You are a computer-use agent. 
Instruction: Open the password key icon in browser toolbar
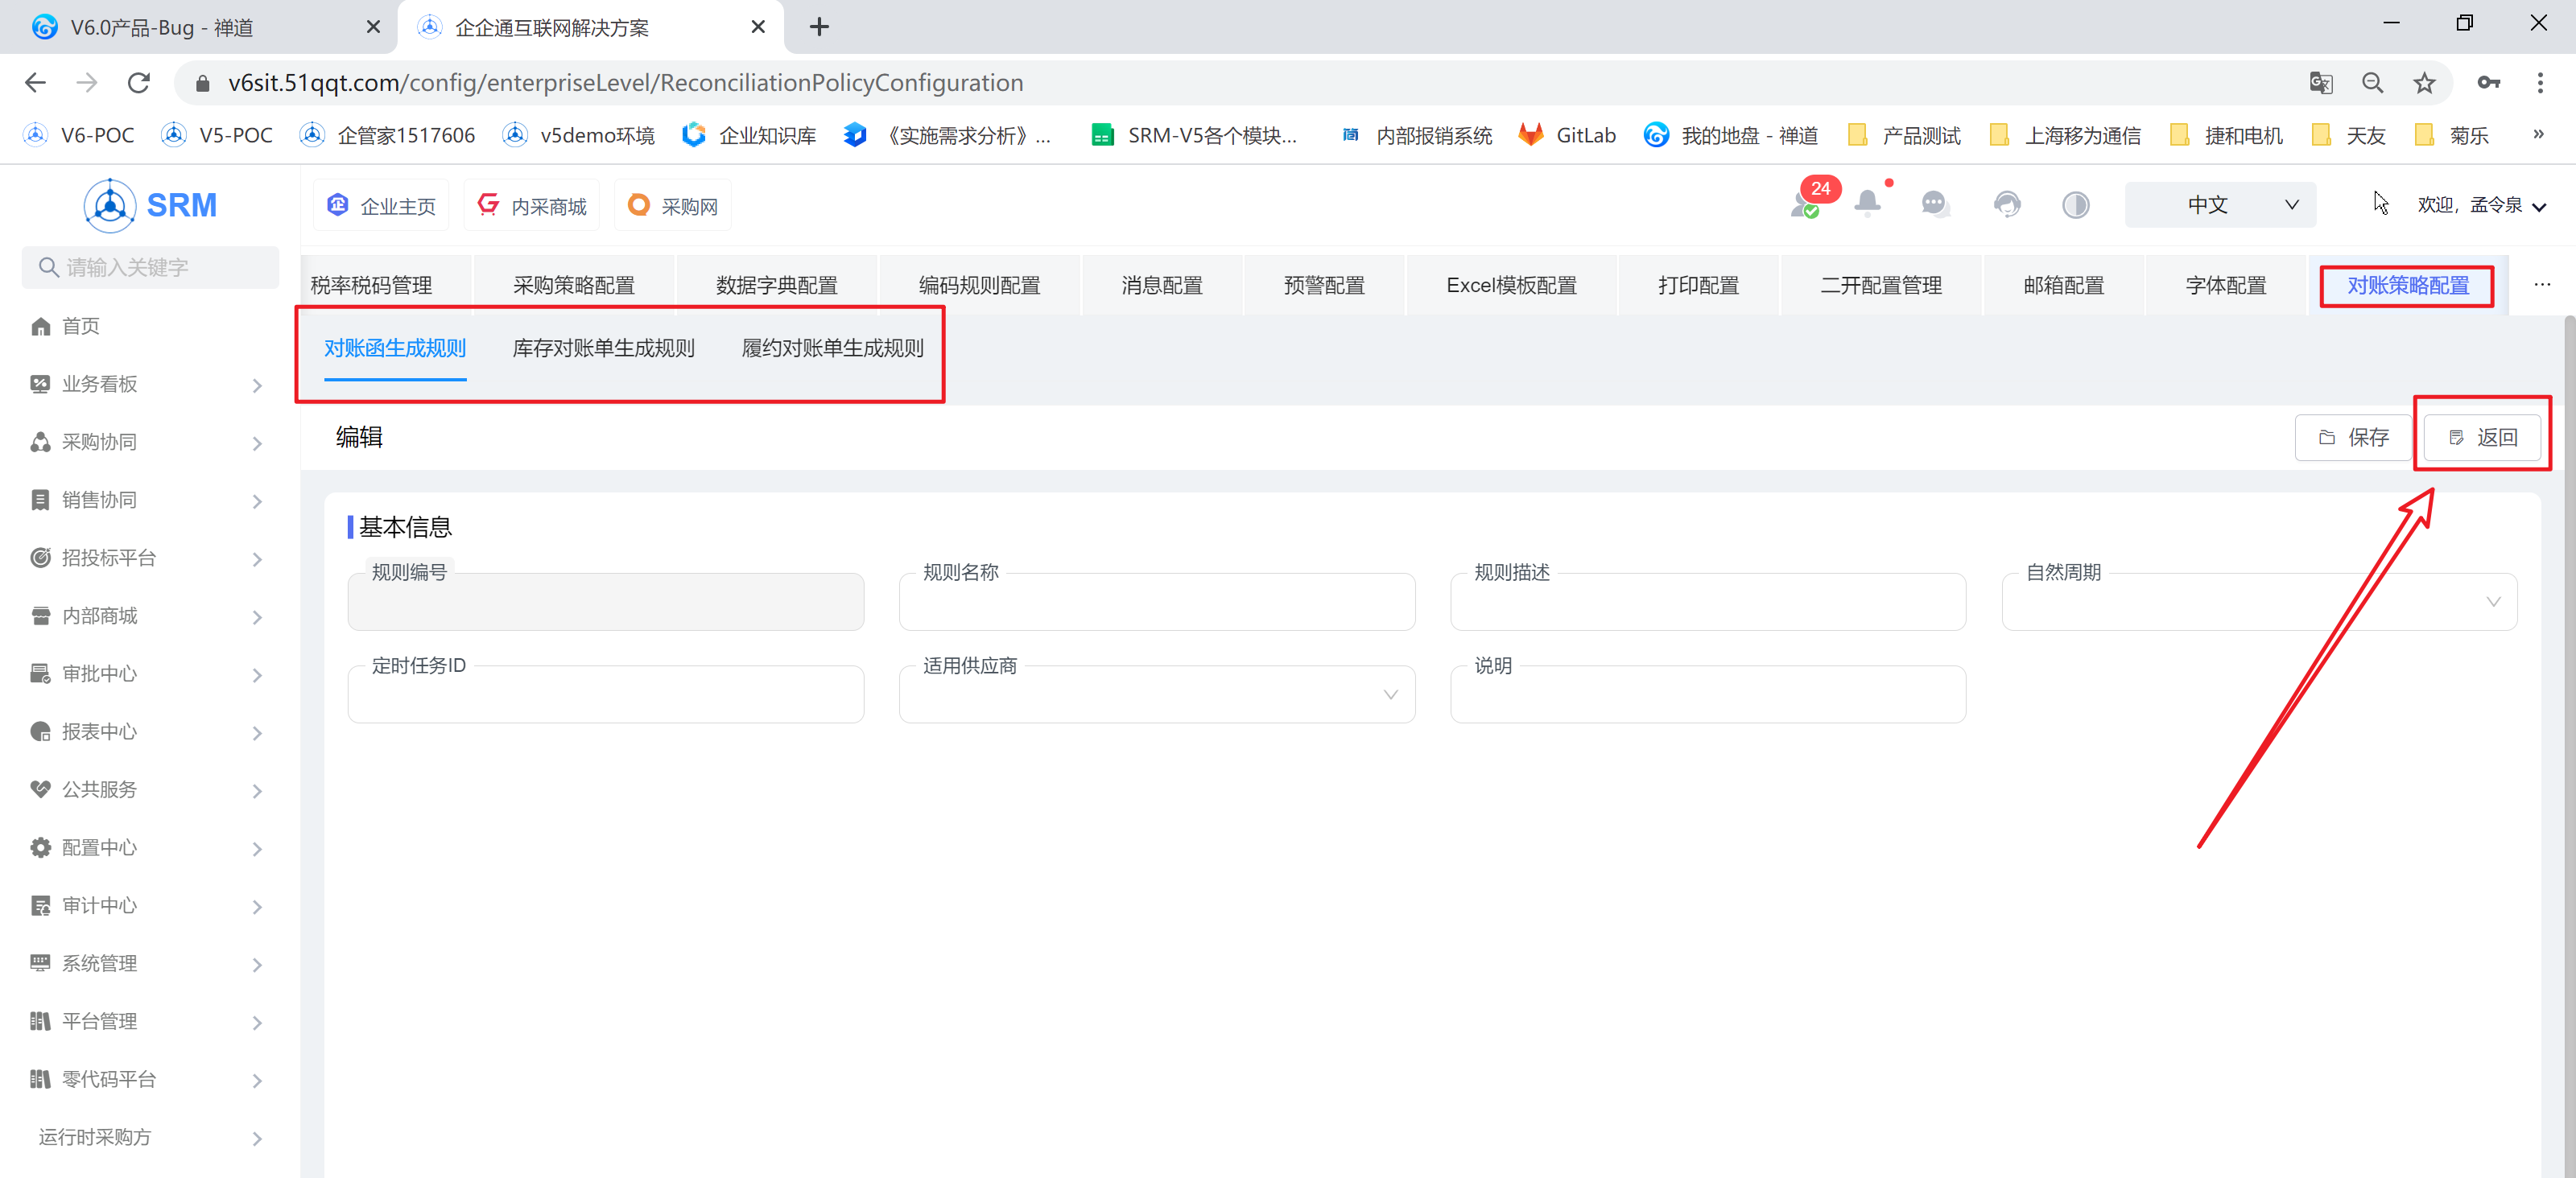pos(2489,83)
